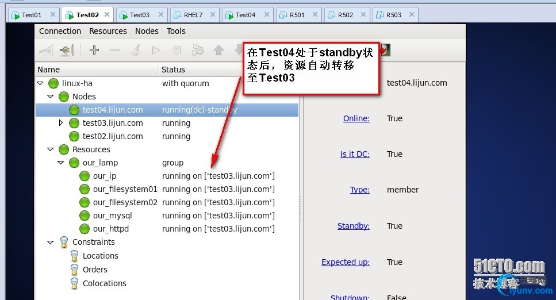Collapse the our_lamp group
The height and width of the screenshot is (300, 556).
coord(60,163)
